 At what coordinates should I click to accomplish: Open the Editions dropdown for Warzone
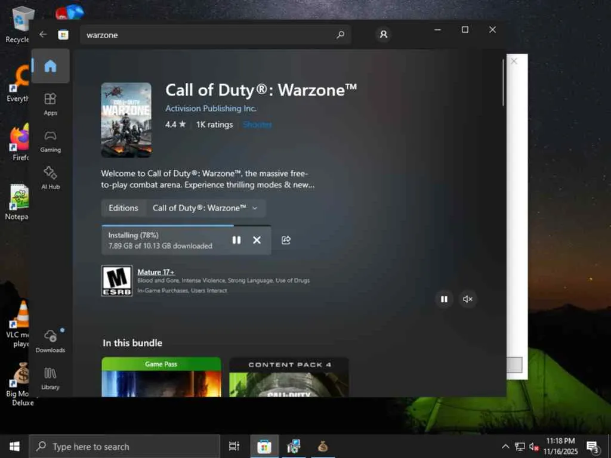point(206,208)
